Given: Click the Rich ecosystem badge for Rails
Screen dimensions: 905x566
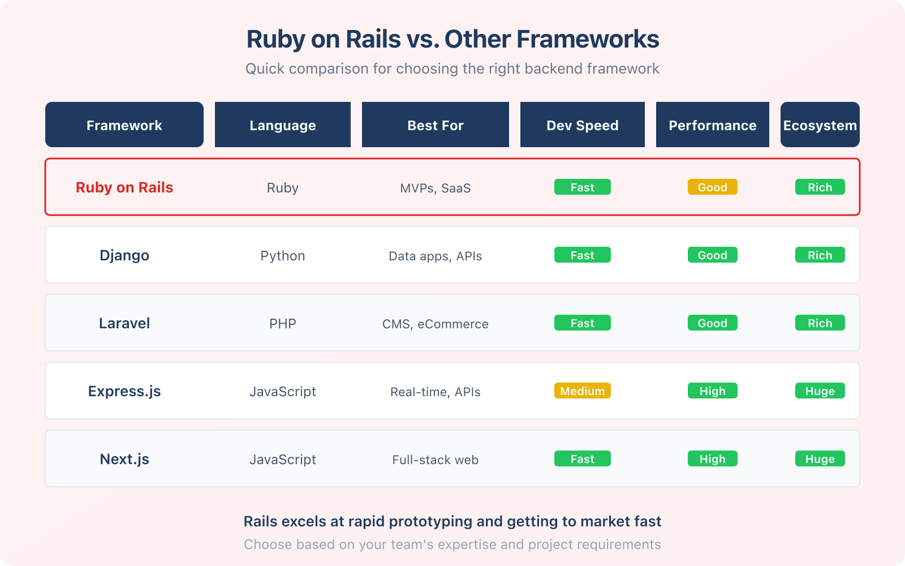Looking at the screenshot, I should [x=820, y=187].
